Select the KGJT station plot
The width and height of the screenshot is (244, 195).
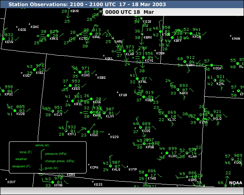53,111
